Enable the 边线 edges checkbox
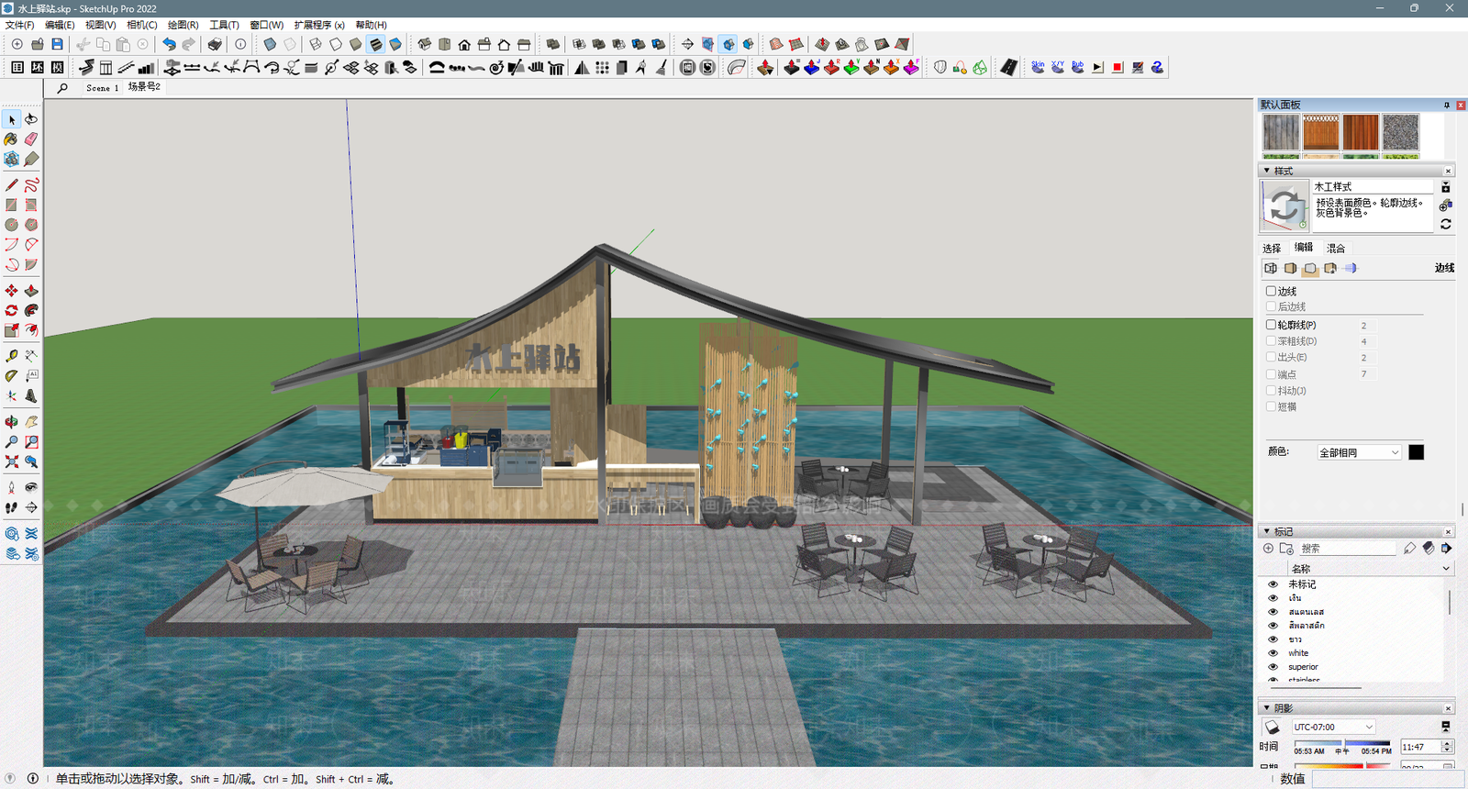Image resolution: width=1468 pixels, height=789 pixels. 1272,291
